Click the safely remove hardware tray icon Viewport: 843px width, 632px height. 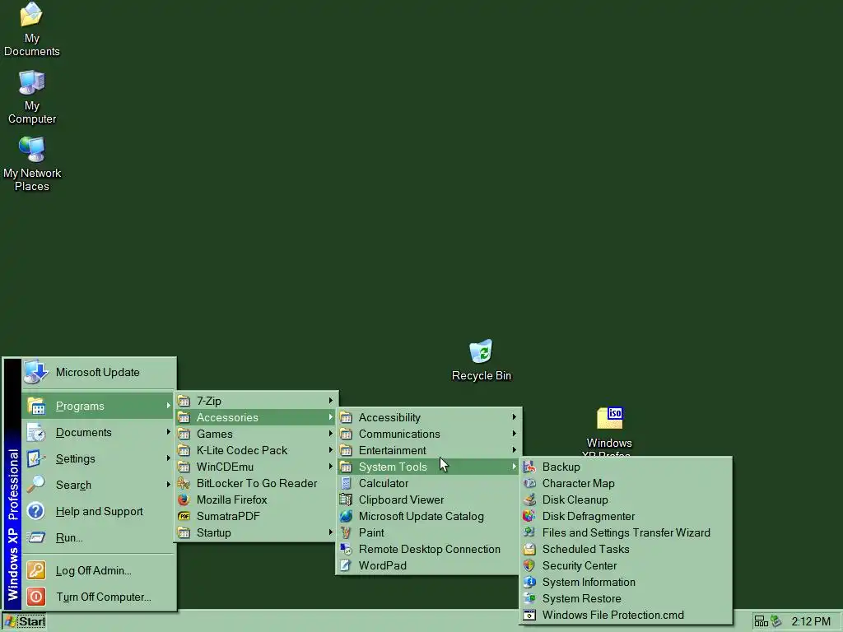775,621
